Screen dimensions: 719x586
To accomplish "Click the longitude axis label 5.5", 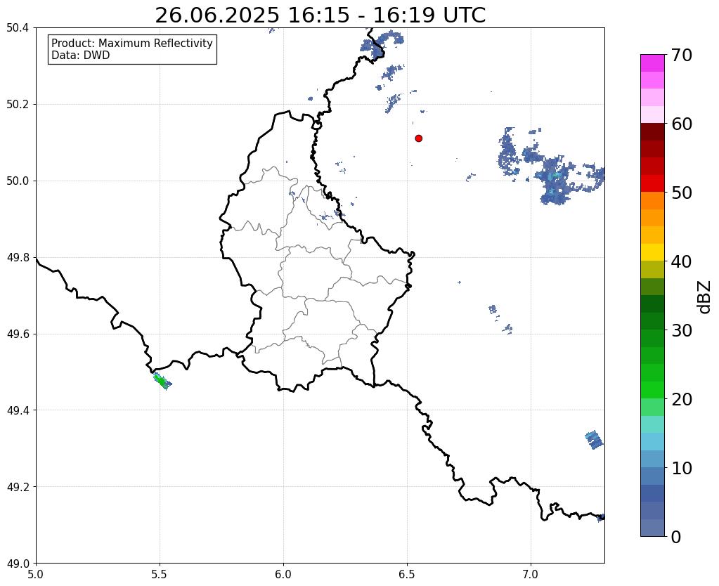I will (160, 574).
